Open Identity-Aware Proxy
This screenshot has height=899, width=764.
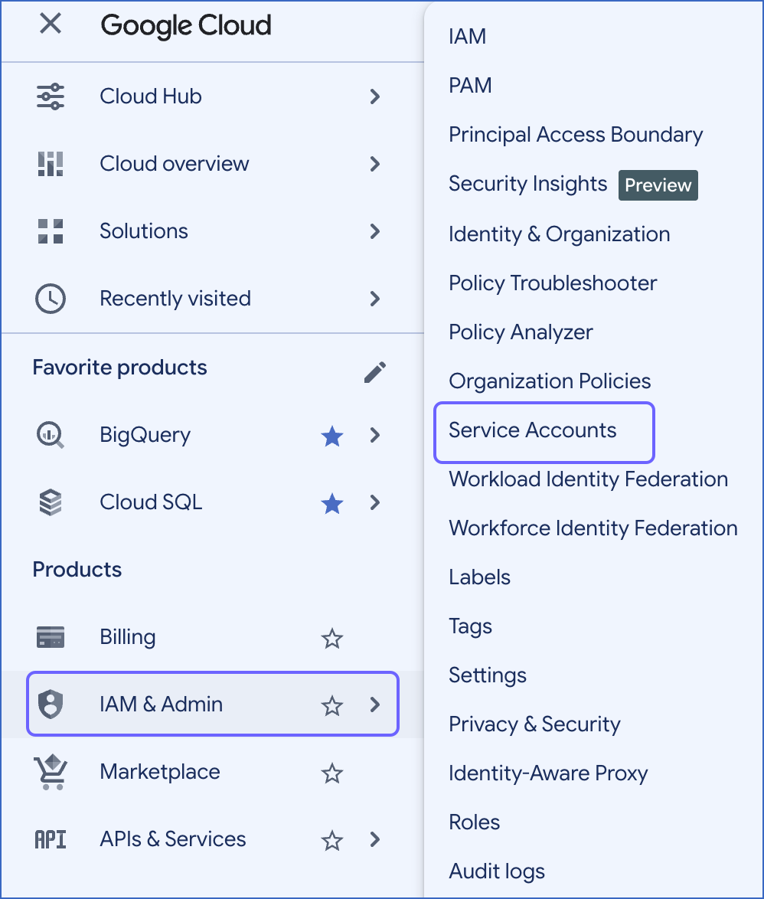coord(548,773)
